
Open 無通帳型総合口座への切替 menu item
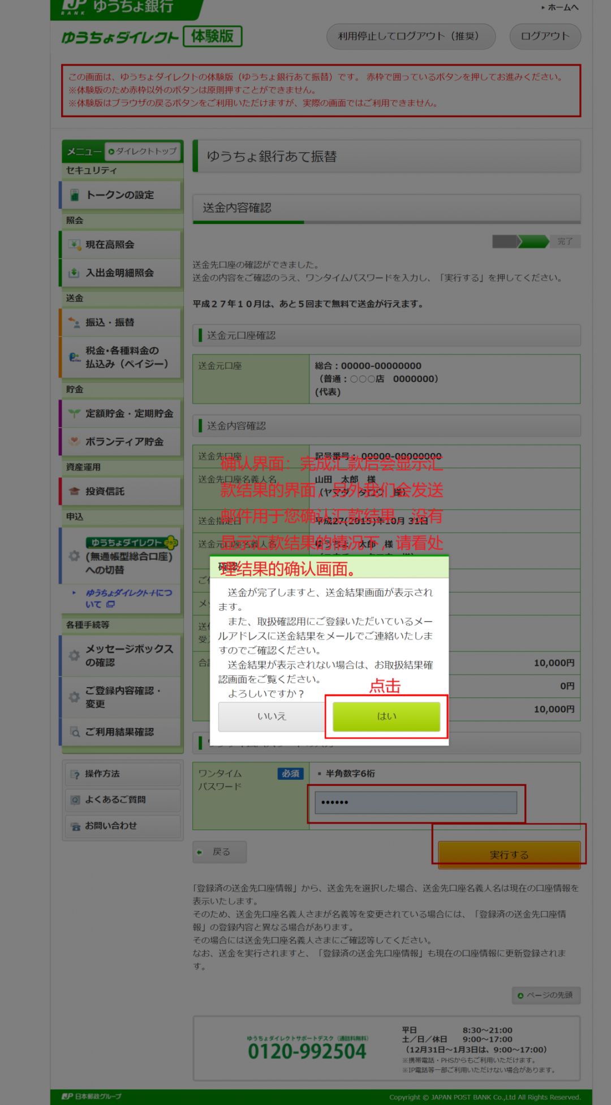[x=121, y=555]
